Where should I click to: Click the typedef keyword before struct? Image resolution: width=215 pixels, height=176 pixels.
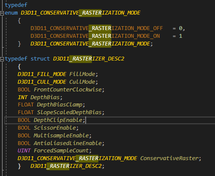click(16, 59)
